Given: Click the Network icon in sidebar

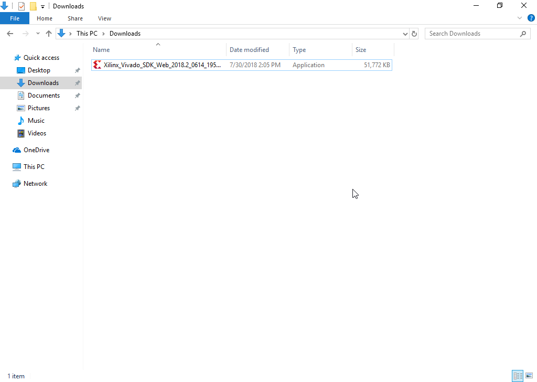Looking at the screenshot, I should 17,184.
